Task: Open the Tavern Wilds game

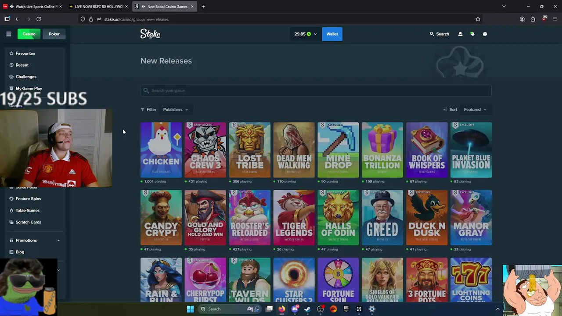Action: [x=249, y=280]
